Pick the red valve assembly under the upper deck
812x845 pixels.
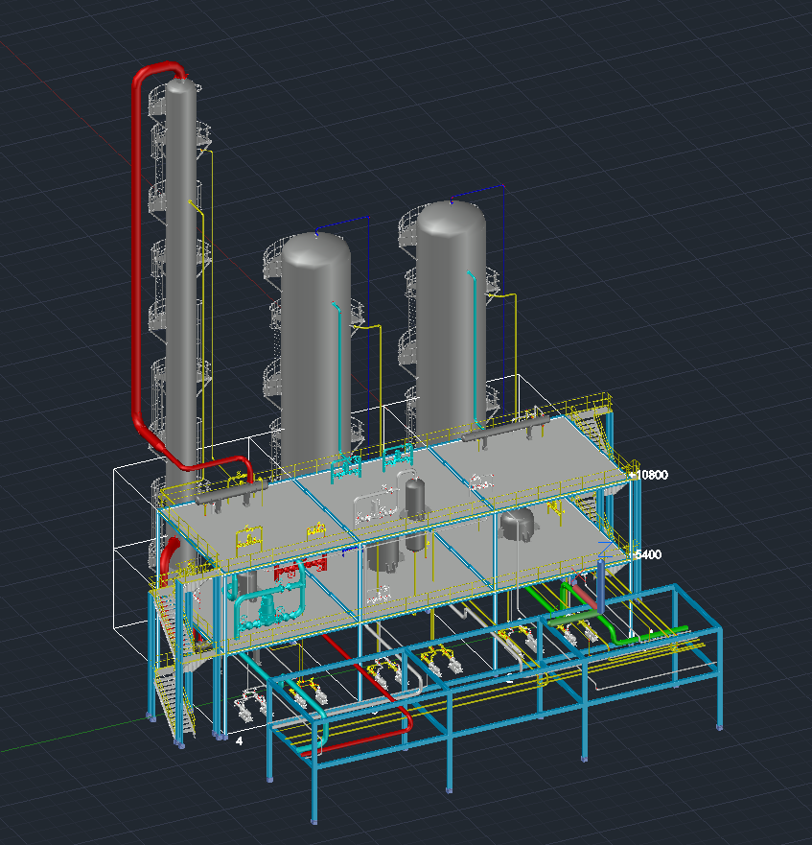(x=301, y=570)
